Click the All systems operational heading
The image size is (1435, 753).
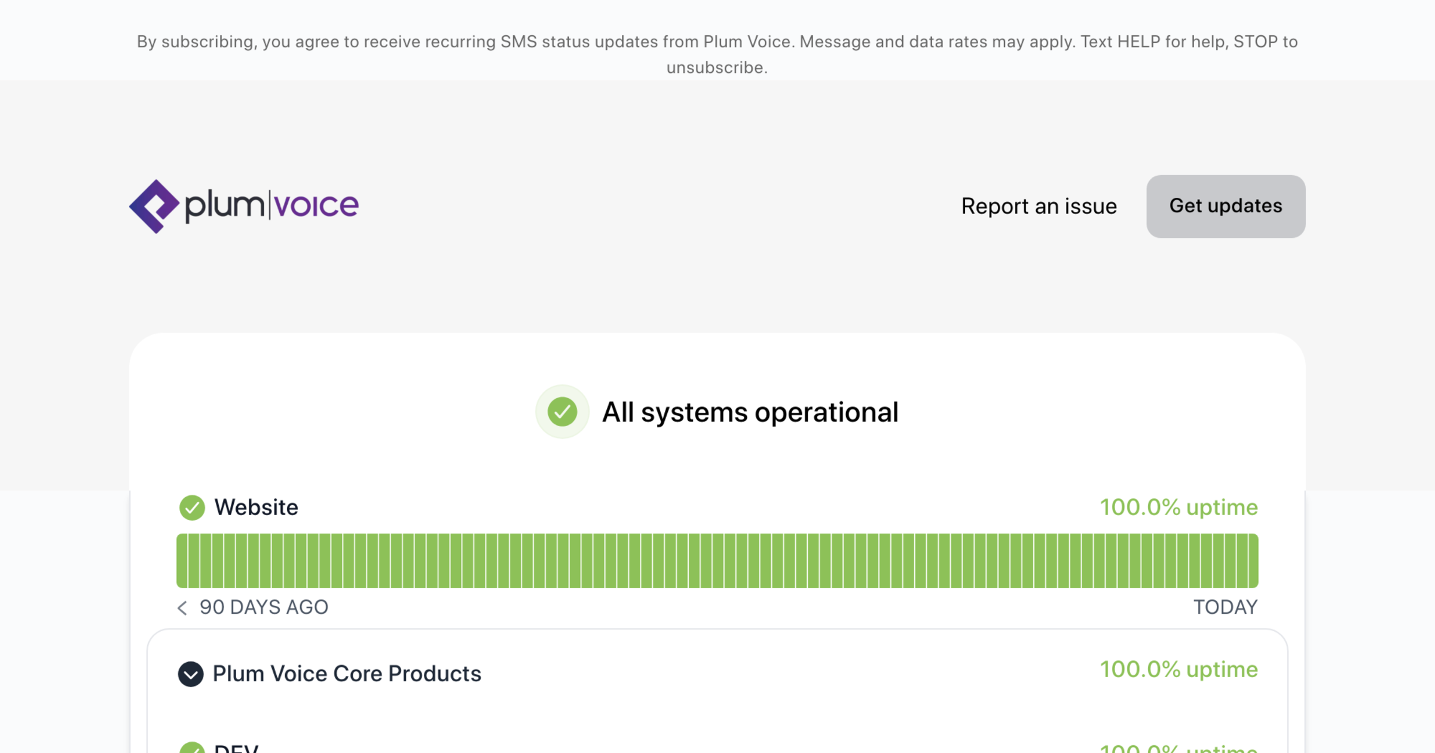click(751, 412)
